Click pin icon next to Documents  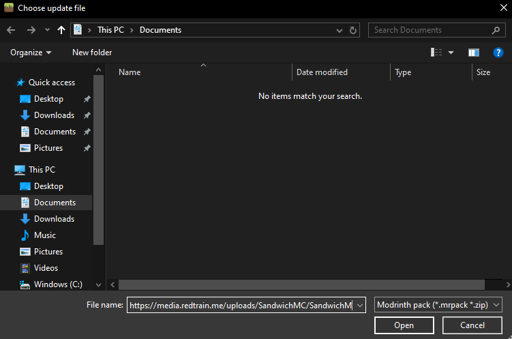tap(87, 132)
